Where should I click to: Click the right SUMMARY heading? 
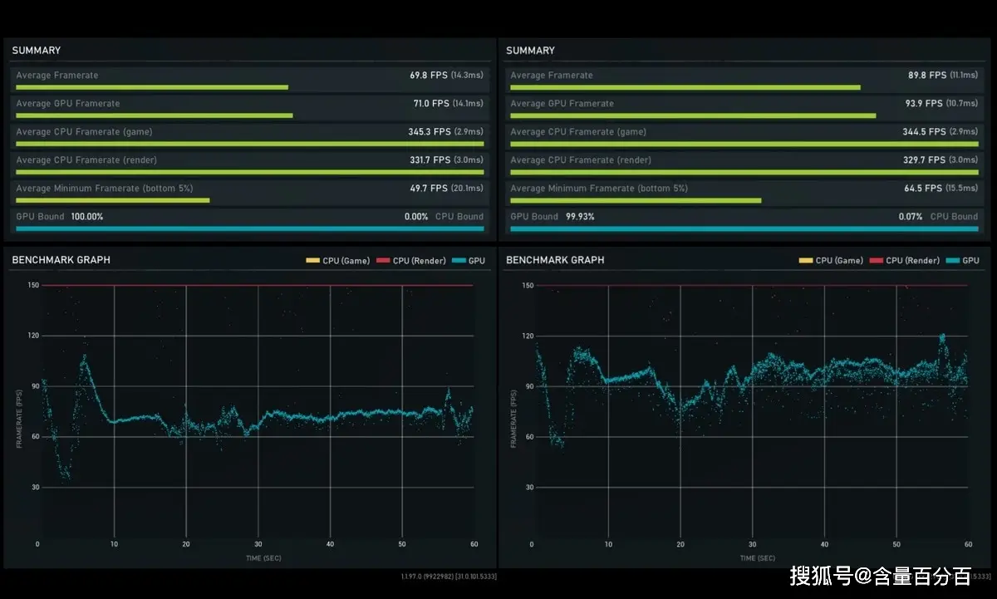coord(530,51)
